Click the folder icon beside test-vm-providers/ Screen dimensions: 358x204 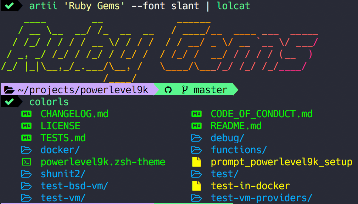click(196, 198)
